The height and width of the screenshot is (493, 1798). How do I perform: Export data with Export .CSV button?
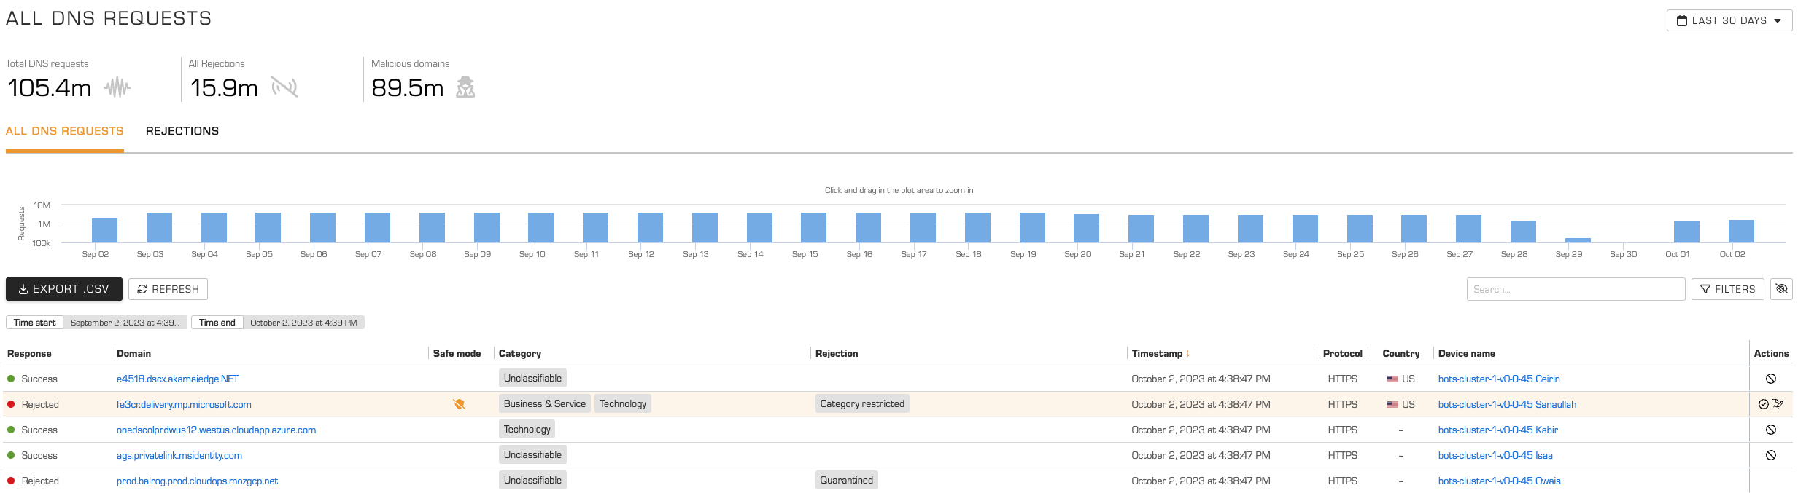click(64, 289)
